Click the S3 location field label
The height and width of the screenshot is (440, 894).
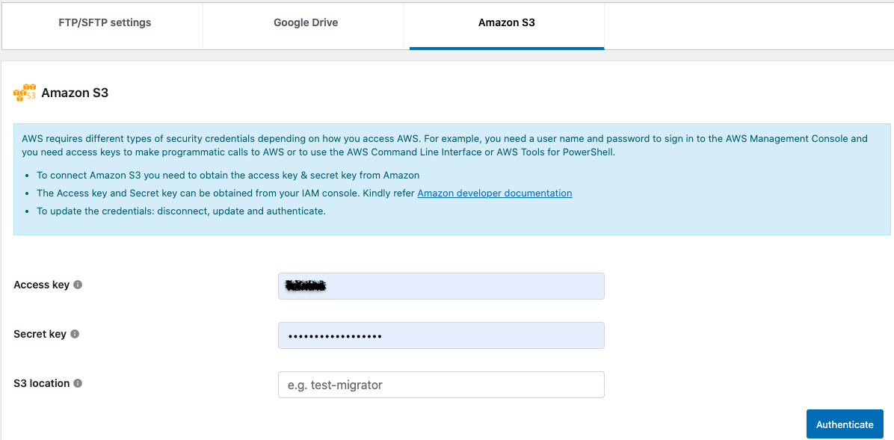42,383
